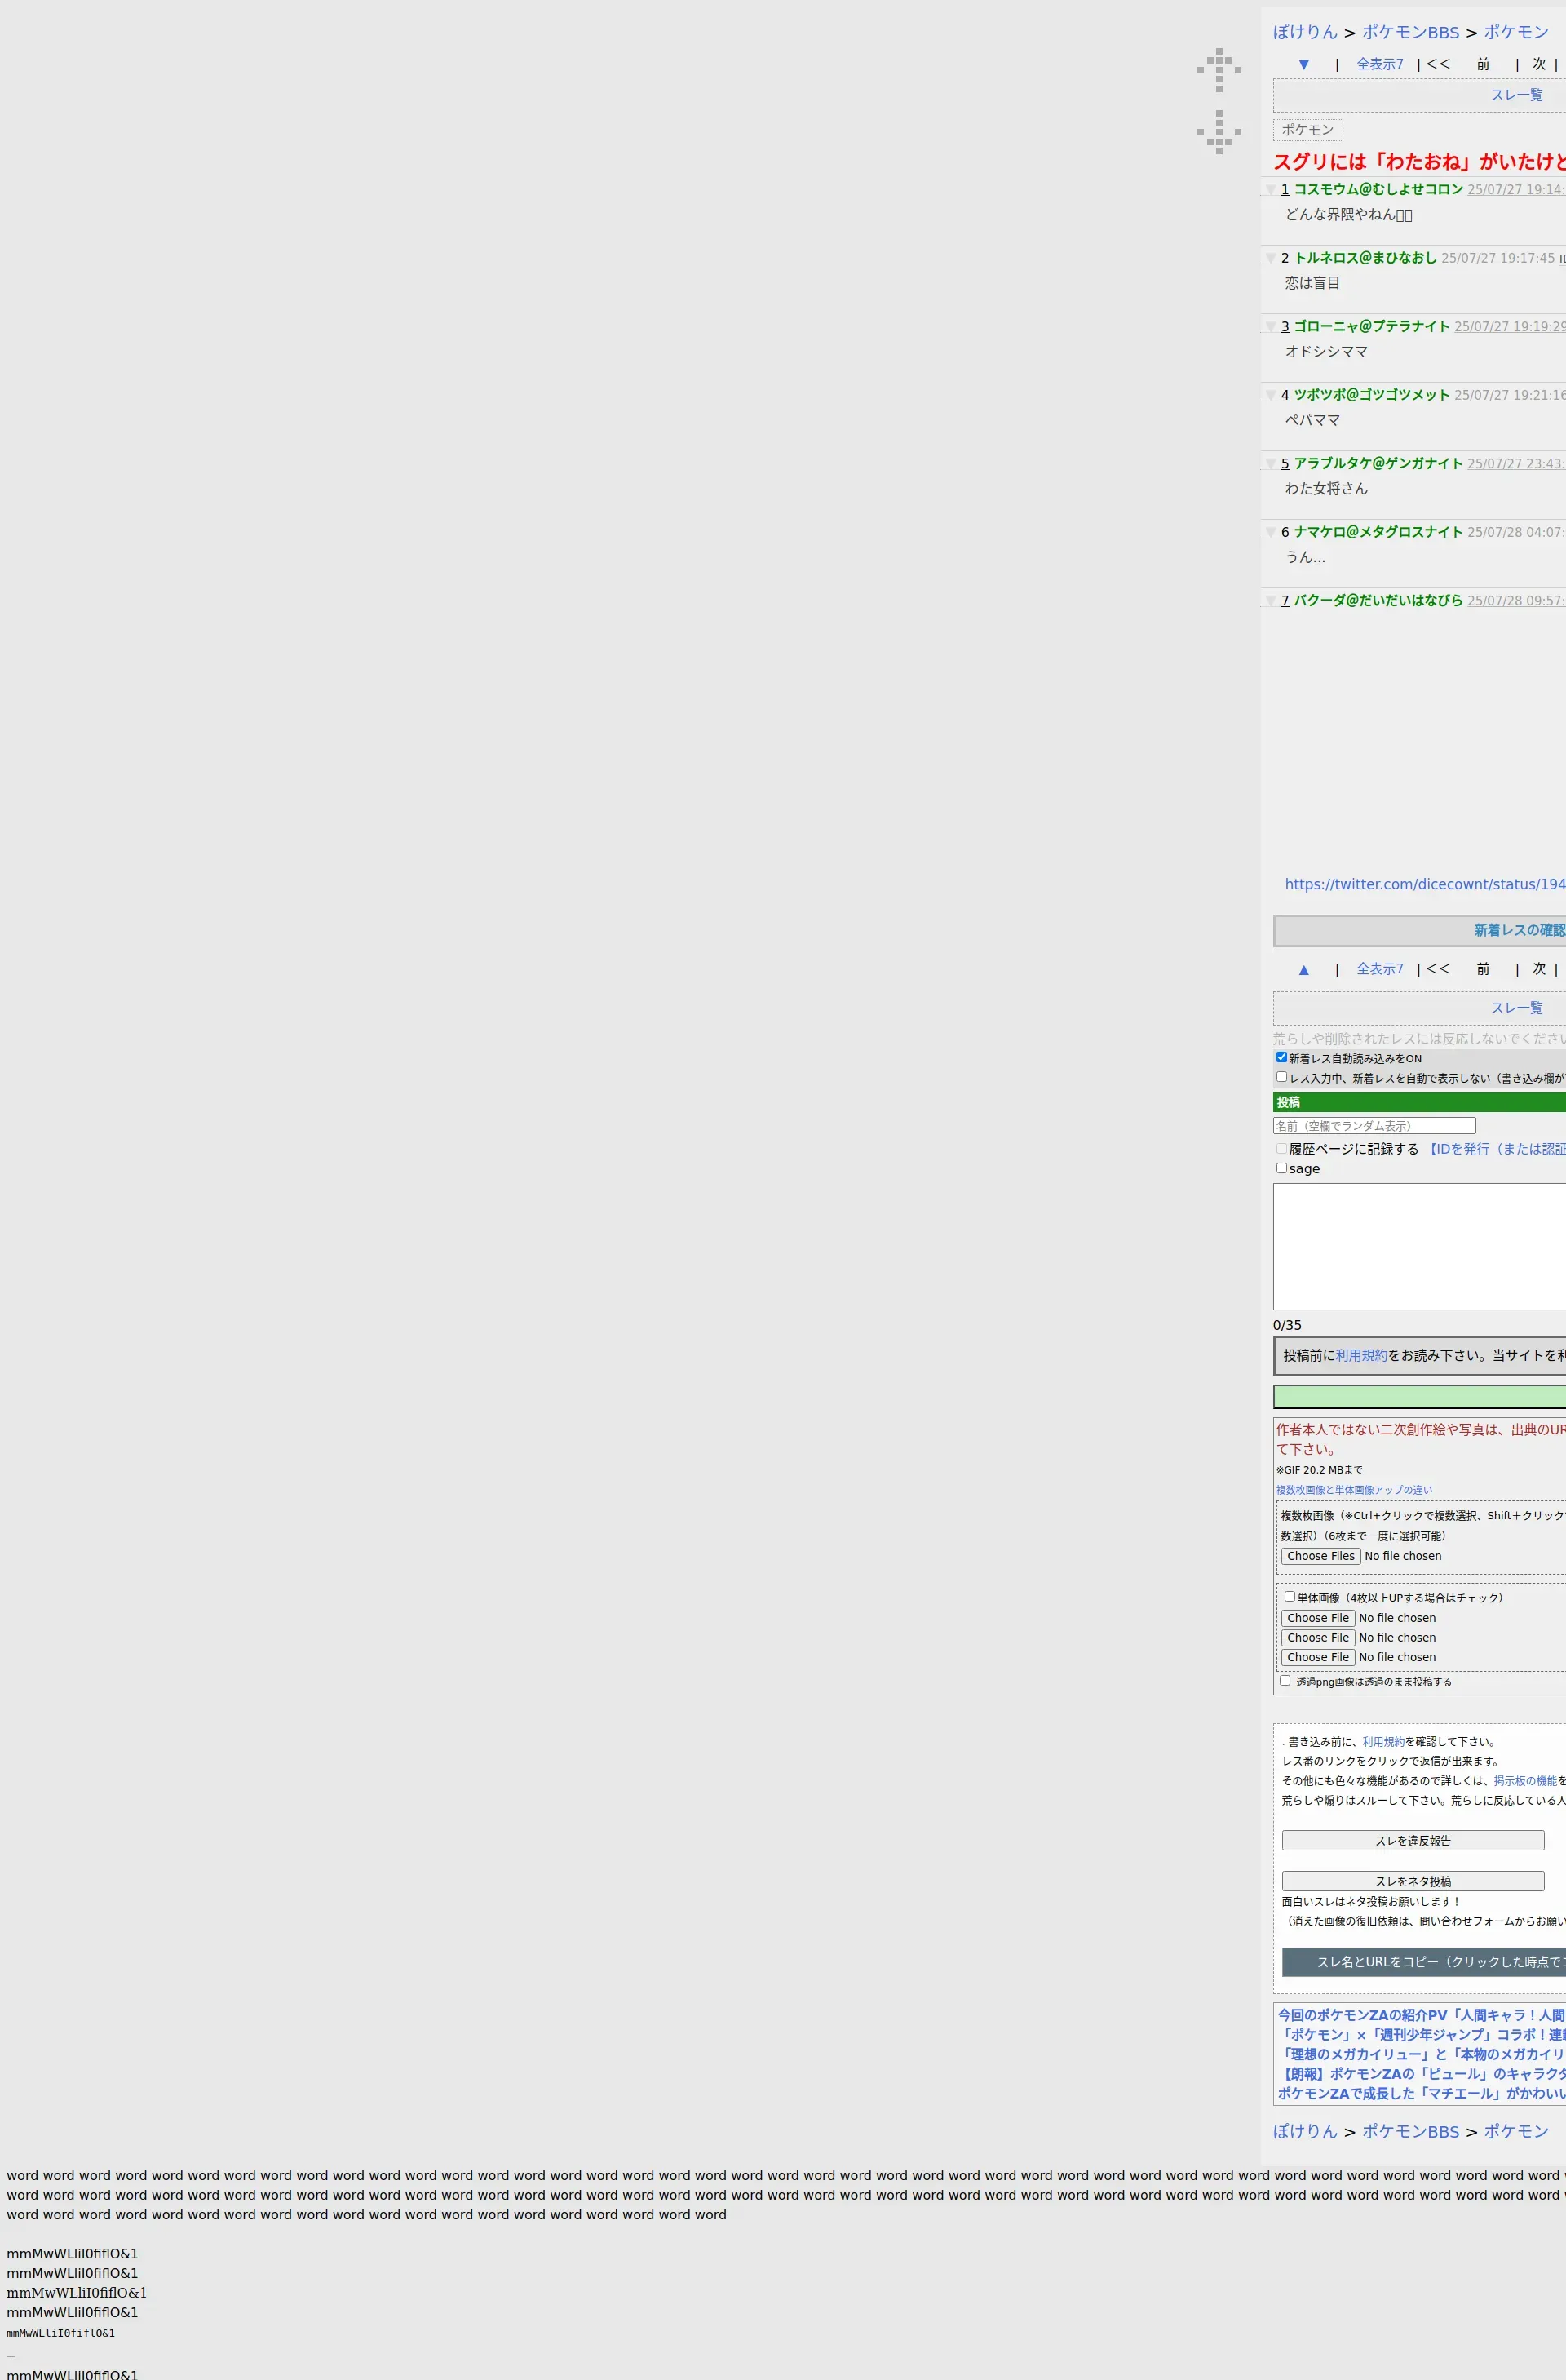Click the blue ▲ jump-to-top arrow
Image resolution: width=1566 pixels, height=2380 pixels.
tap(1303, 969)
